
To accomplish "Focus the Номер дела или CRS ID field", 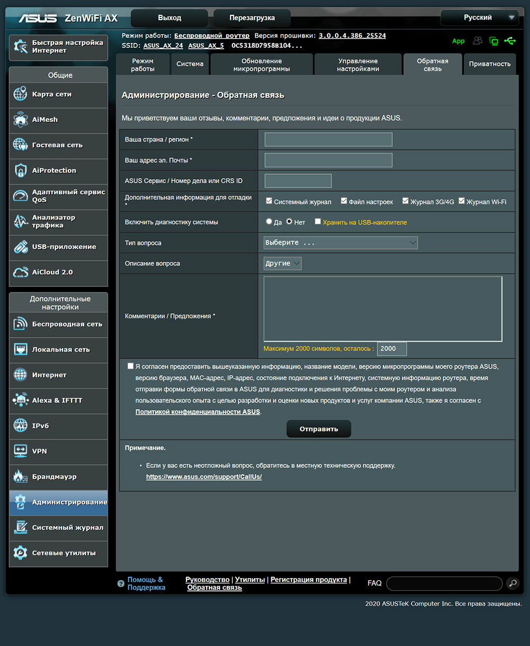I will [298, 181].
